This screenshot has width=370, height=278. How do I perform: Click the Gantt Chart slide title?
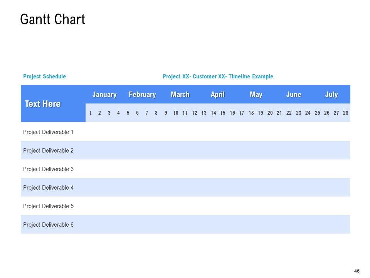[x=52, y=19]
